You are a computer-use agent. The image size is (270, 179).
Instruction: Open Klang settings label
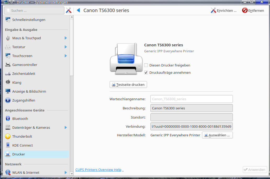click(17, 82)
